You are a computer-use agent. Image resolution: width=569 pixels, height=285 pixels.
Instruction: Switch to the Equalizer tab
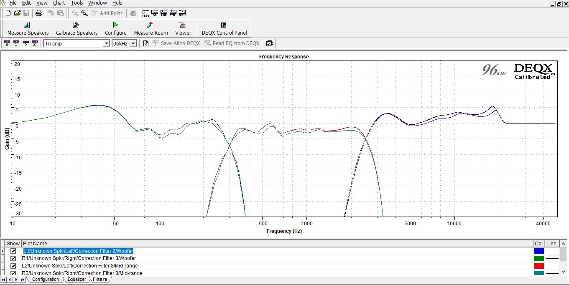coord(77,280)
